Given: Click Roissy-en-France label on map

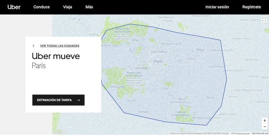Looking at the screenshot, I should [171, 44].
